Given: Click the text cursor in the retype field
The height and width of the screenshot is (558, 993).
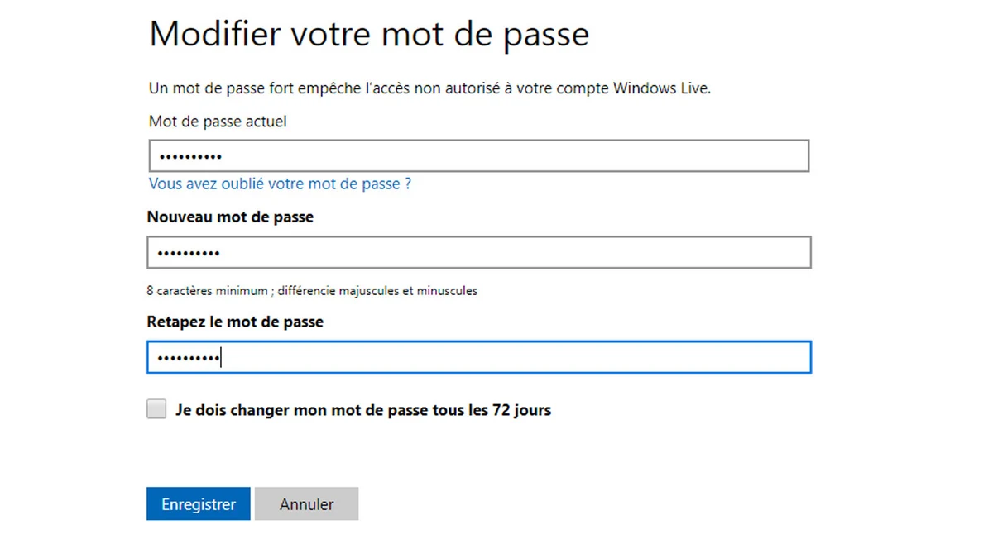Looking at the screenshot, I should [x=222, y=358].
